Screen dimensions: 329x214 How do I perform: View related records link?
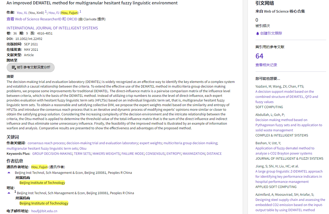tap(266, 65)
